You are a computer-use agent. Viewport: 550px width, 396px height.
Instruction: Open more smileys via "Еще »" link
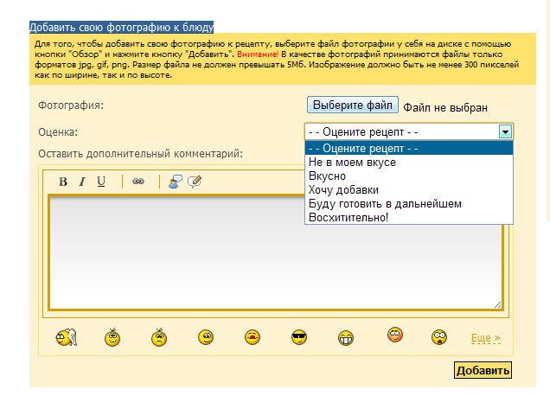point(486,337)
